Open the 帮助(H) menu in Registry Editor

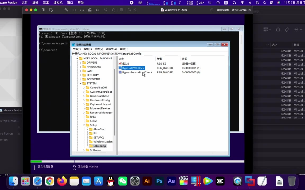click(124, 49)
